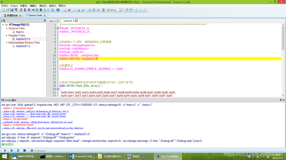Collapse the Header Files tree group

click(x=6, y=35)
